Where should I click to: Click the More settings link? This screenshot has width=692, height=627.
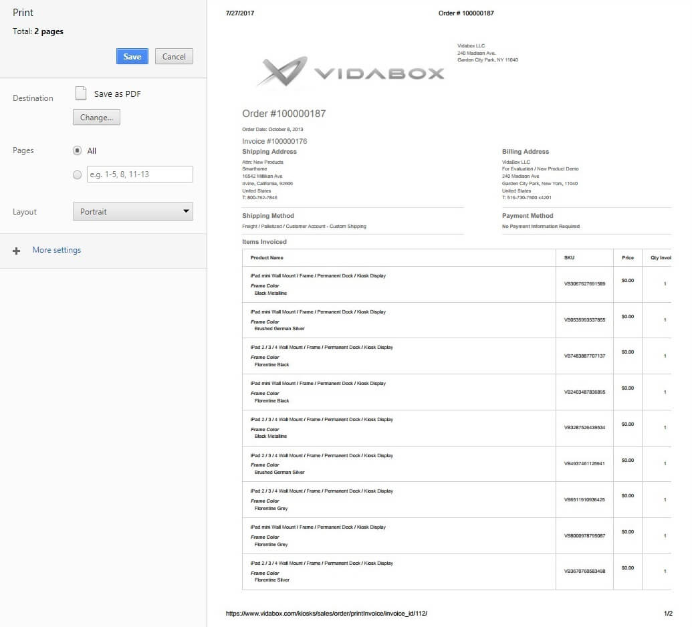(x=56, y=250)
